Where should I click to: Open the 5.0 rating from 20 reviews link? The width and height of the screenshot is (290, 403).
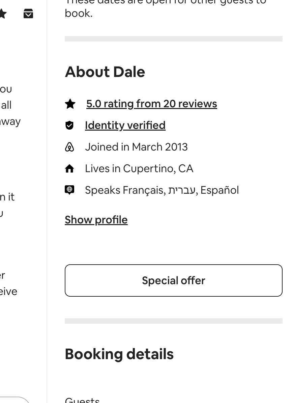click(x=151, y=104)
